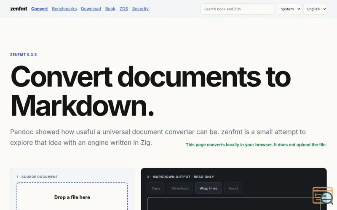337x210 pixels.
Task: Open the Download page link
Action: [x=91, y=9]
